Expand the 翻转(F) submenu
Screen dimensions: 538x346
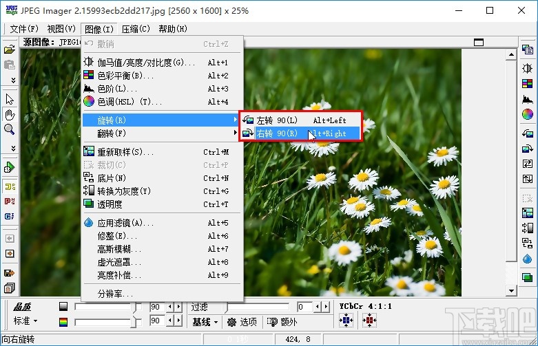coord(160,133)
